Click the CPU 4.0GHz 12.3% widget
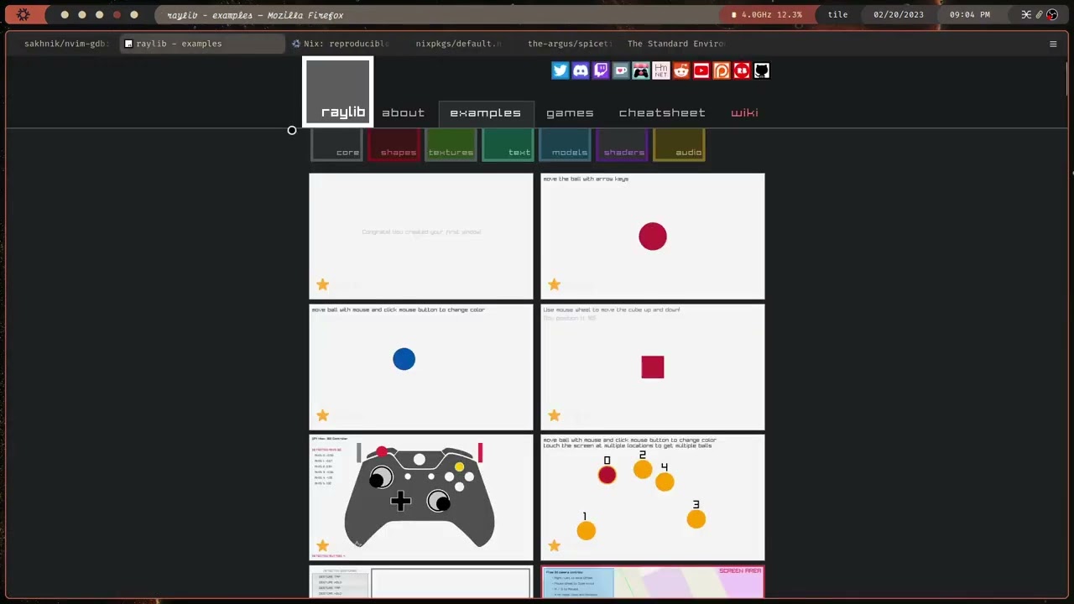Image resolution: width=1074 pixels, height=604 pixels. (766, 14)
